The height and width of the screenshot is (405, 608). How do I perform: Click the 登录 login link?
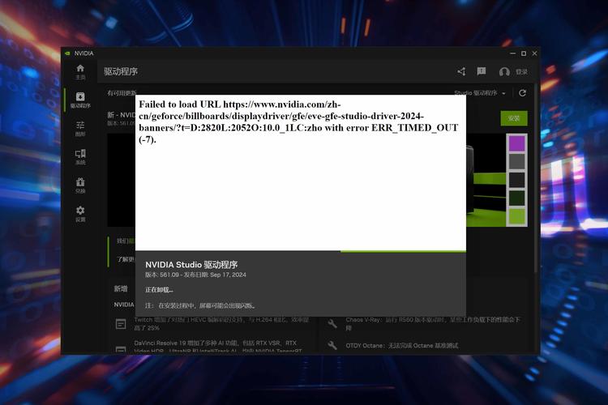[x=521, y=72]
